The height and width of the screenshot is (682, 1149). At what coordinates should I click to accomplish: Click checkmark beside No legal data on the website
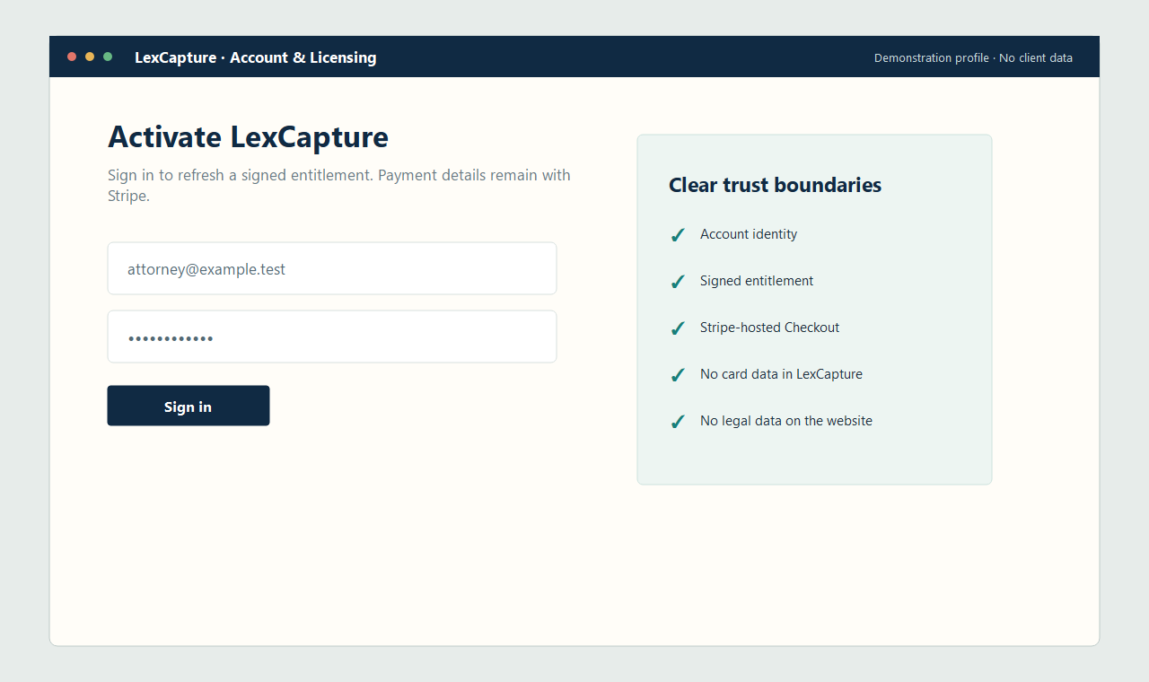(x=678, y=422)
